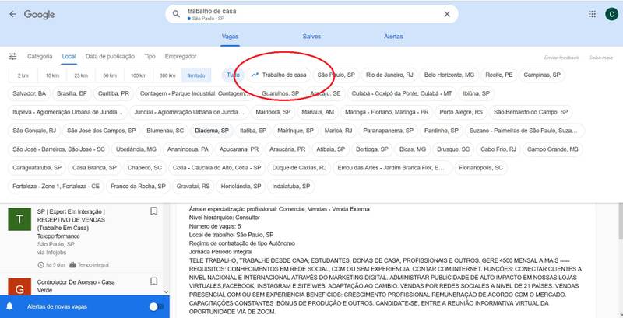Click the Google logo
This screenshot has height=318, width=623.
(40, 15)
